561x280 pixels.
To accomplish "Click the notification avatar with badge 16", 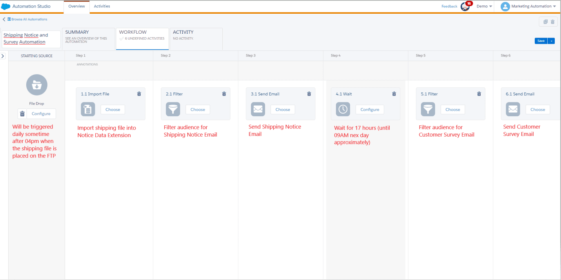I will click(x=465, y=6).
